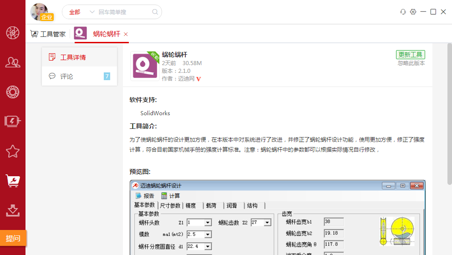Viewport: 452px width, 255px height.
Task: Click the 蜗轮齿宽b2 field showing 19.18
Action: (x=334, y=233)
